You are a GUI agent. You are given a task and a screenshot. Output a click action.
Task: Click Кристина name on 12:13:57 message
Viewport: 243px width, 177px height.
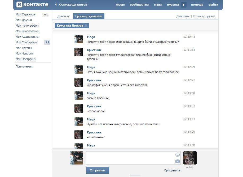[x=94, y=107]
